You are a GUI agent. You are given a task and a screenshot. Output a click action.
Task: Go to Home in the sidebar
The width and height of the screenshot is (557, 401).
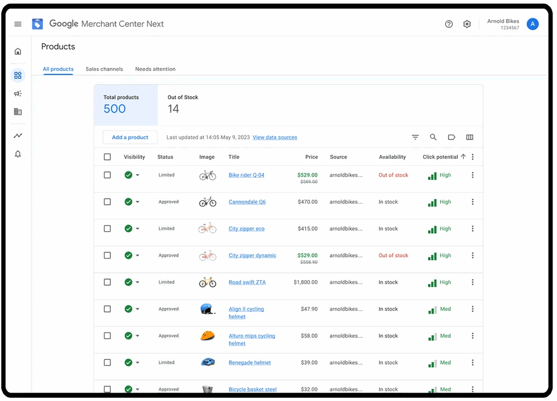[x=18, y=51]
